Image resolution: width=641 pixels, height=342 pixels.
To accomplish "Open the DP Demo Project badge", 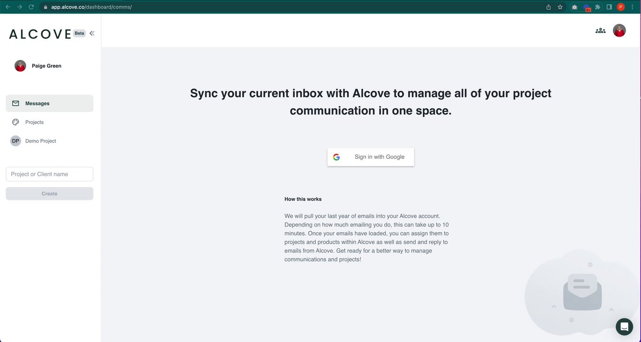I will (16, 141).
